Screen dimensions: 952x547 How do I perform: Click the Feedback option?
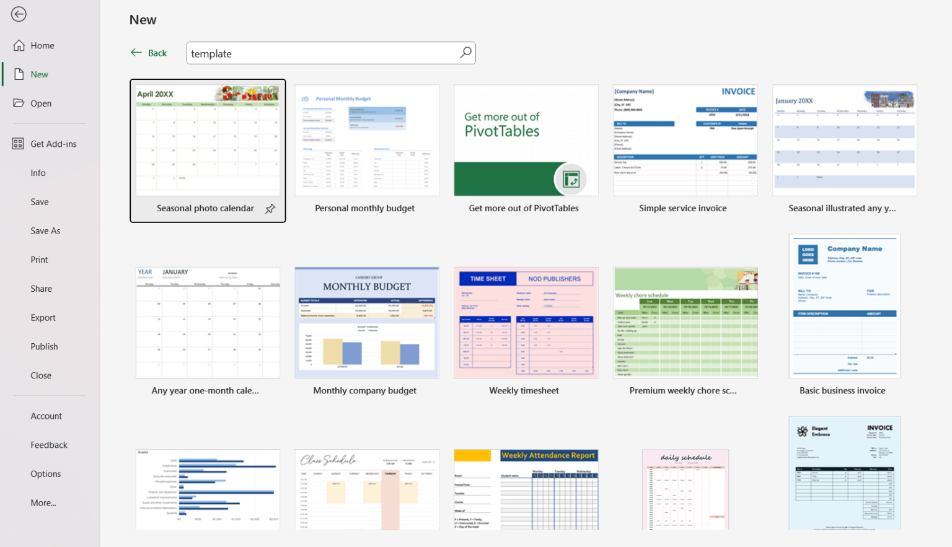49,444
